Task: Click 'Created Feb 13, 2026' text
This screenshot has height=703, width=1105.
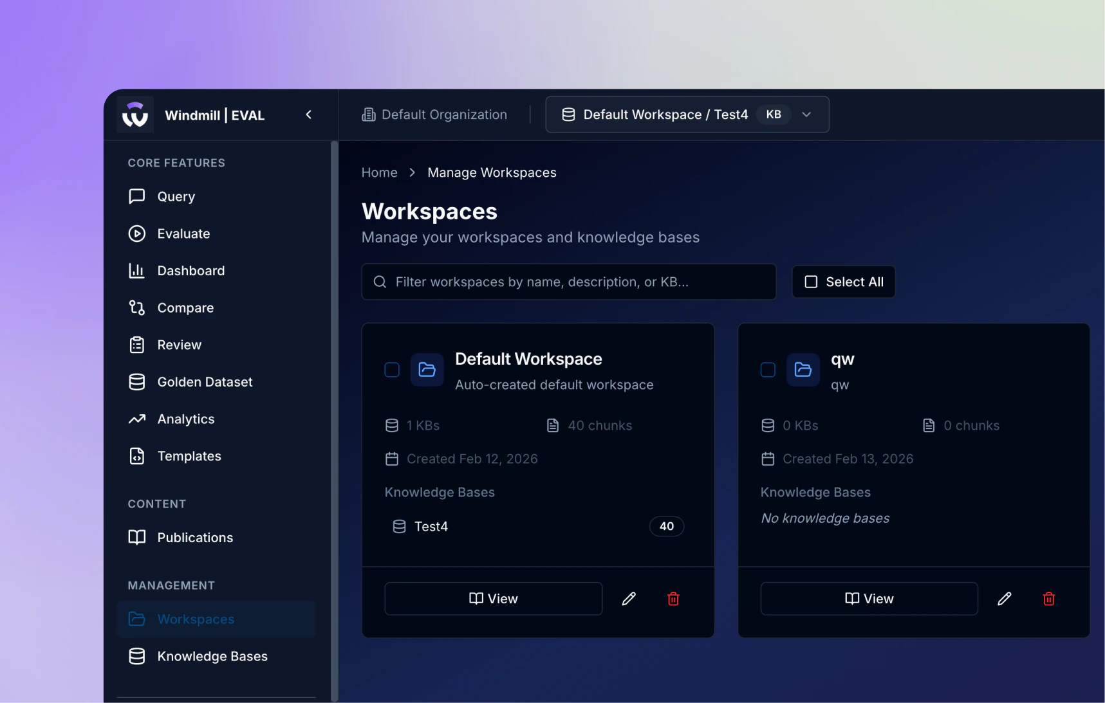Action: point(848,459)
